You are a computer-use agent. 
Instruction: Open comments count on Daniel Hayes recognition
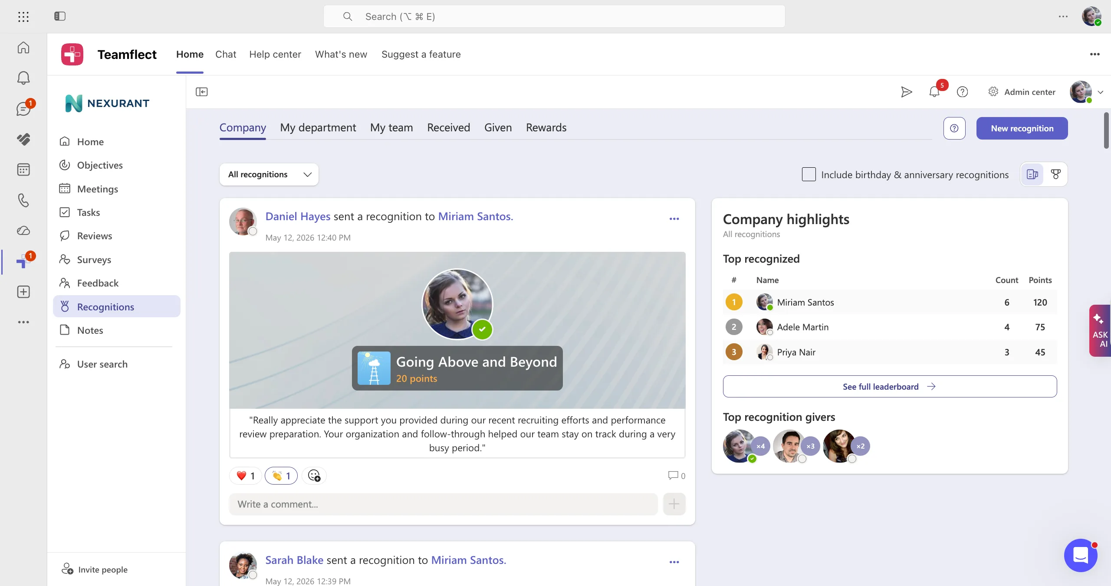pos(677,475)
